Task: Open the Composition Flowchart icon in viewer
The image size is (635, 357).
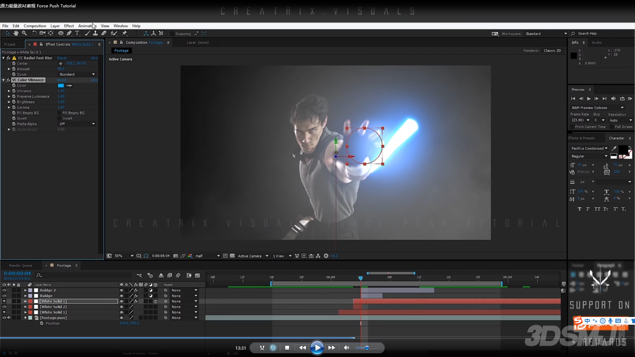Action: [318, 256]
